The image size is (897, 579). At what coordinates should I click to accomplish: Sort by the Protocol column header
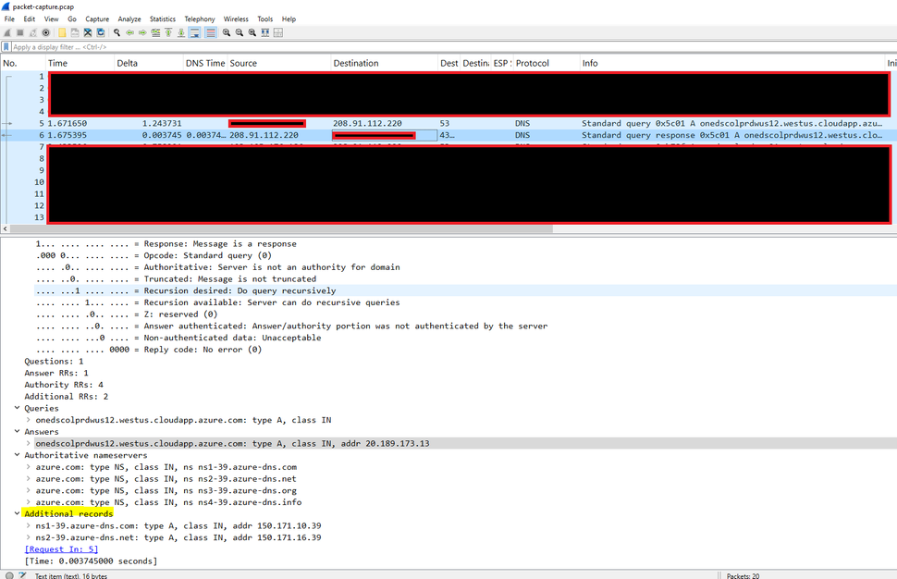pos(547,63)
